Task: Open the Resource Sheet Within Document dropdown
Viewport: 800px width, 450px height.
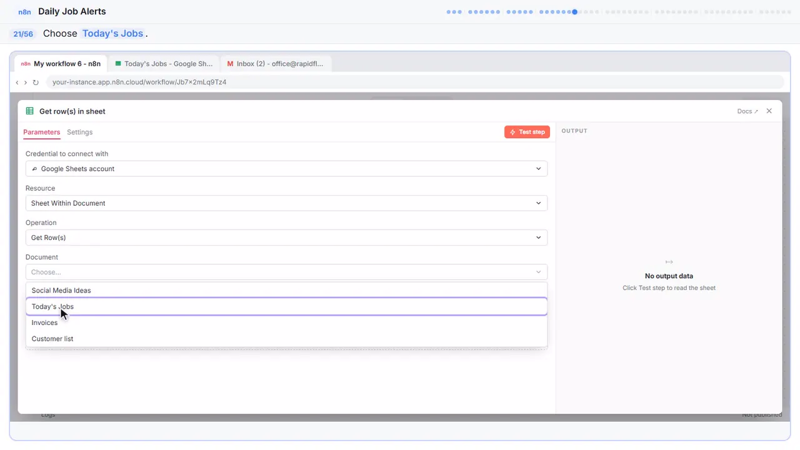Action: click(286, 203)
